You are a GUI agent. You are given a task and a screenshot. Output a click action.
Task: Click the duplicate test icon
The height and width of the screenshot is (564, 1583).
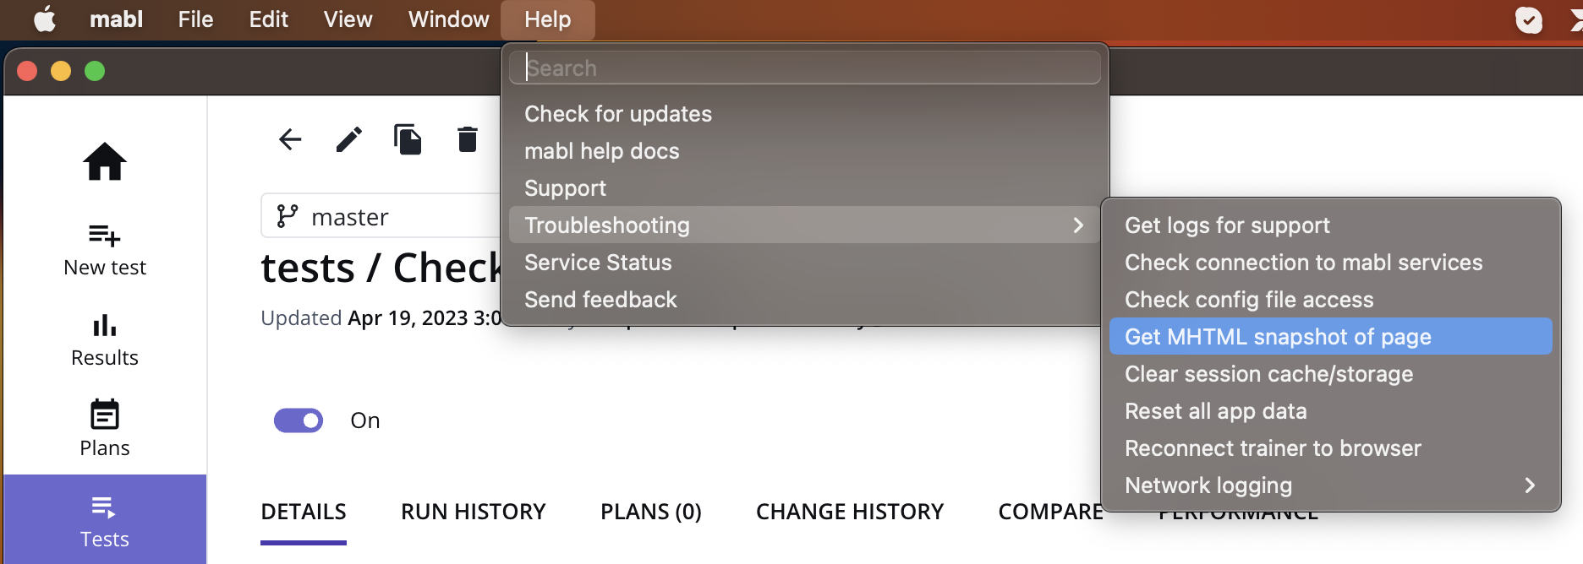pyautogui.click(x=408, y=139)
